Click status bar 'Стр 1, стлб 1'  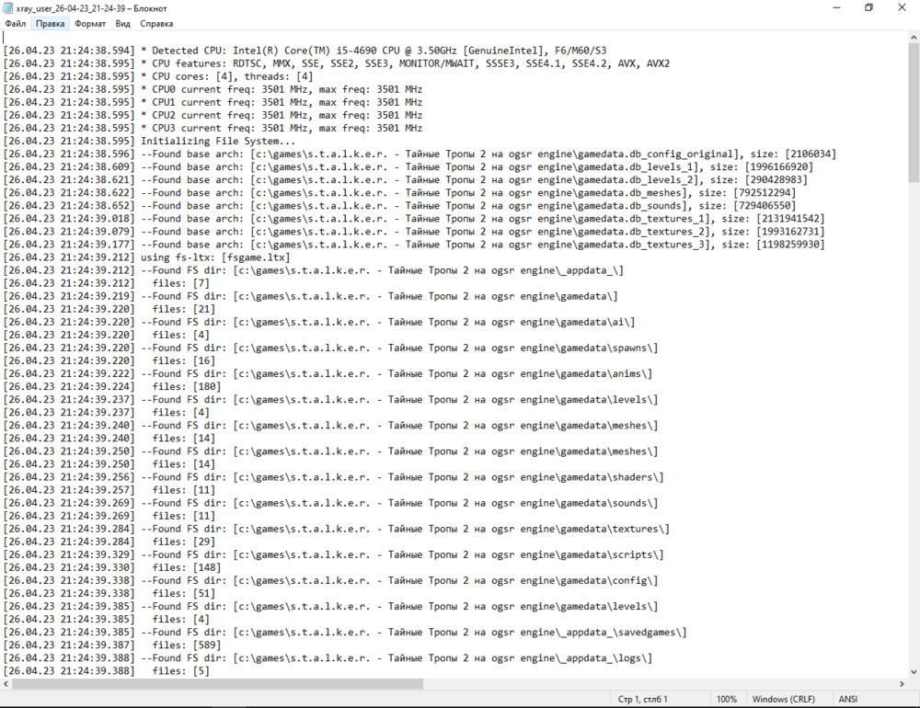click(642, 699)
